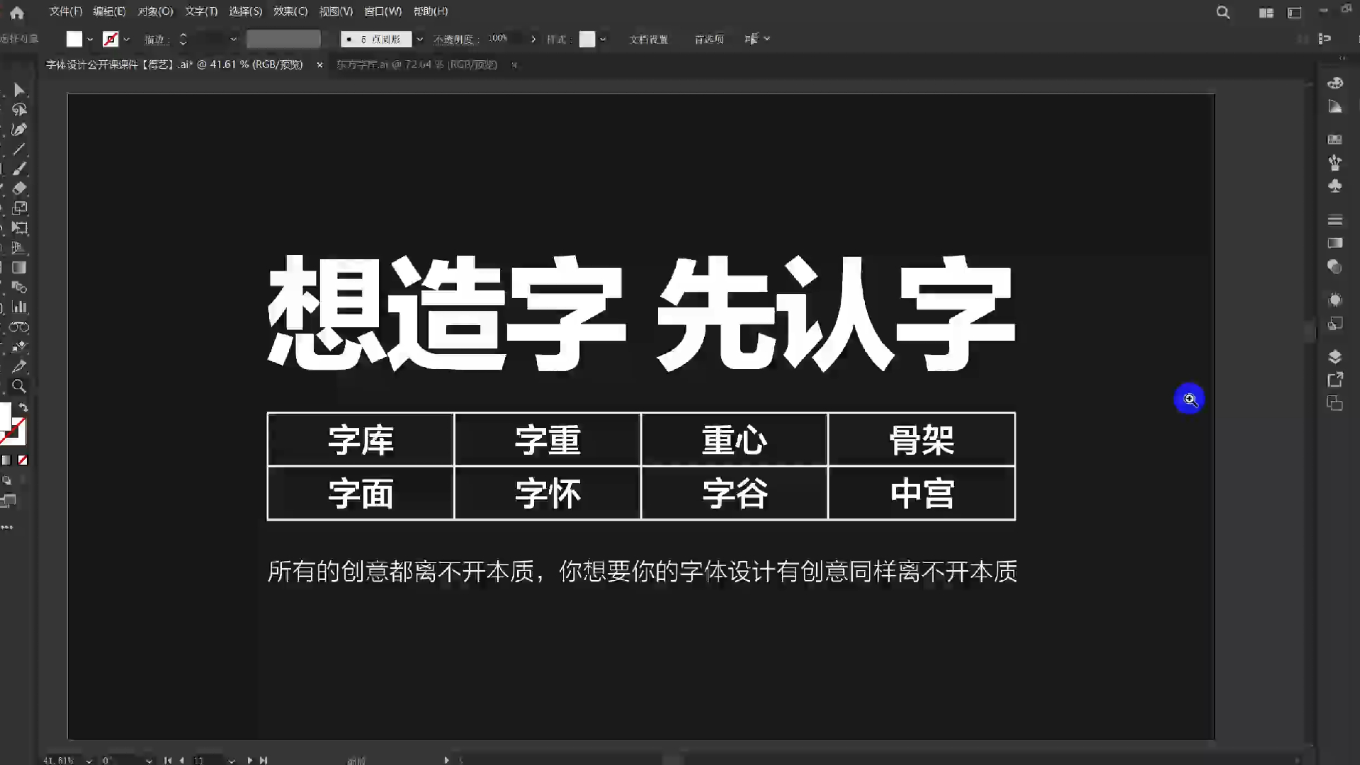Image resolution: width=1360 pixels, height=765 pixels.
Task: Click the 文档设置 button
Action: click(x=648, y=40)
